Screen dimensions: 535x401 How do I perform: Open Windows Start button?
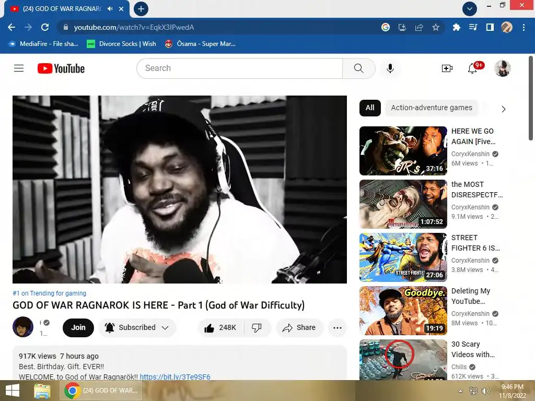point(13,391)
